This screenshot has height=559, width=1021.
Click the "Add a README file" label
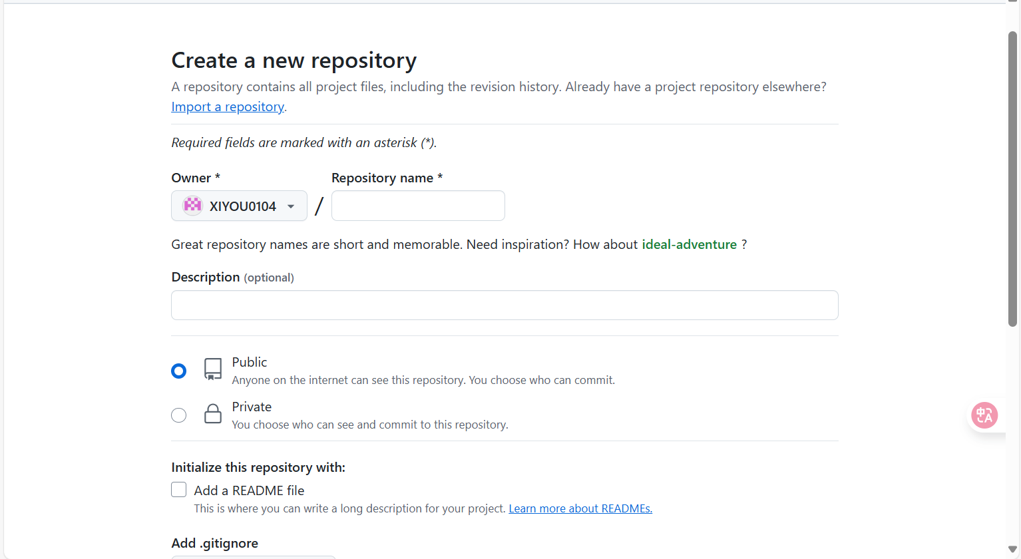tap(249, 490)
